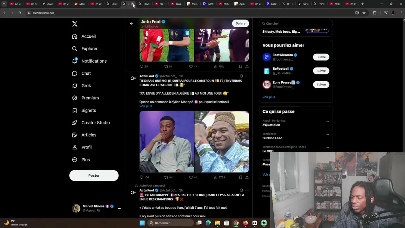405x228 pixels.
Task: Open Grok from the sidebar
Action: (x=81, y=86)
